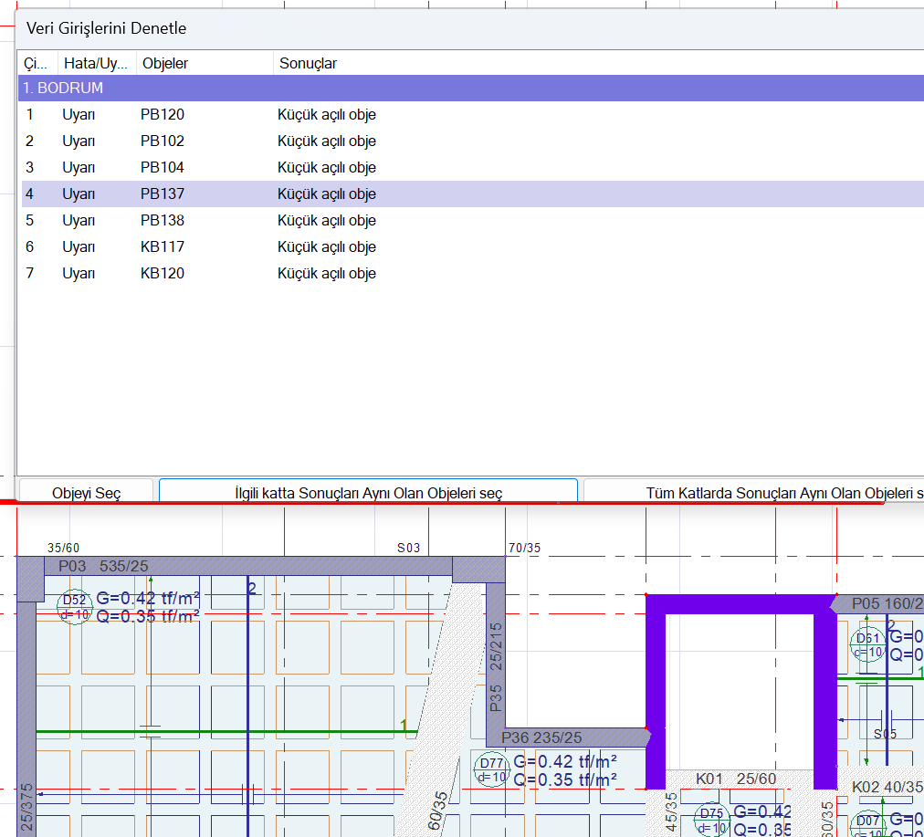This screenshot has height=837, width=924.
Task: Click "Tüm Katlarda Sonuçları Aynı Olan Objeleri" button
Action: (753, 493)
